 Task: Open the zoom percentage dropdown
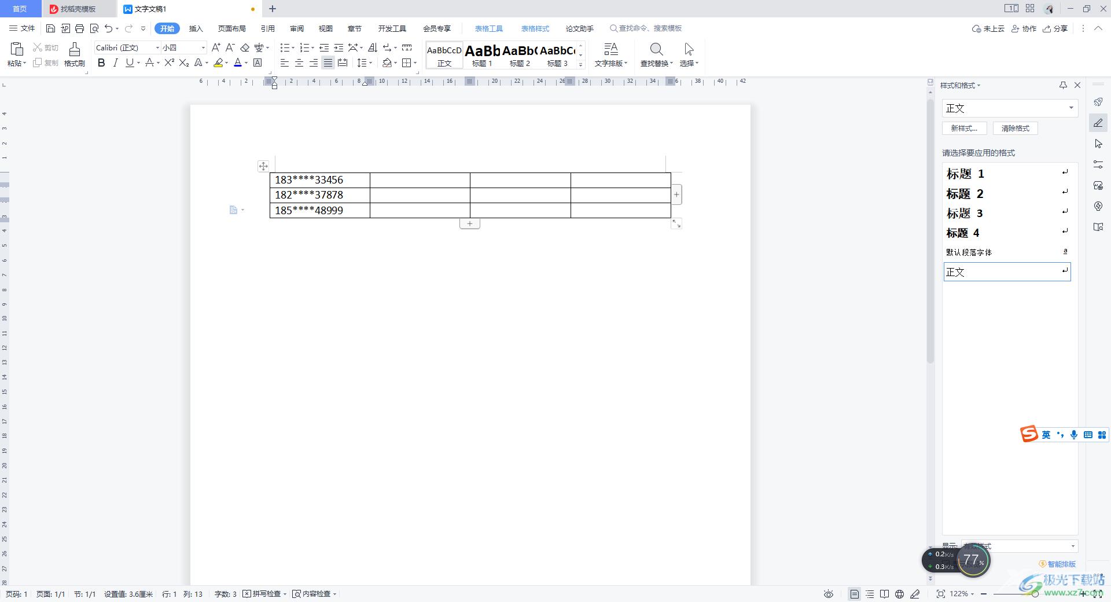pyautogui.click(x=972, y=594)
